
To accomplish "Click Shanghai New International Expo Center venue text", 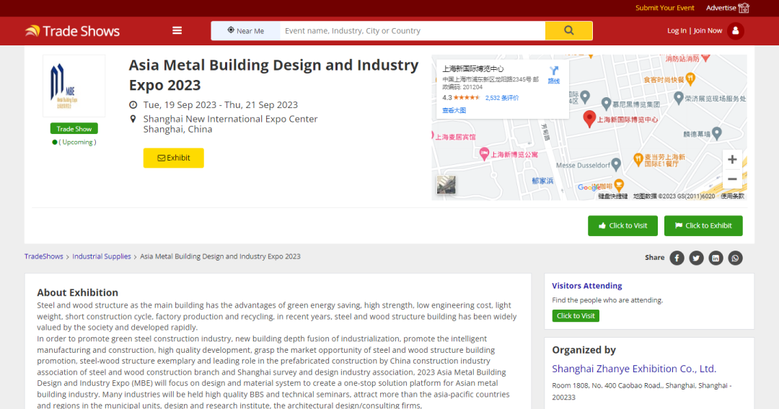I will point(231,119).
